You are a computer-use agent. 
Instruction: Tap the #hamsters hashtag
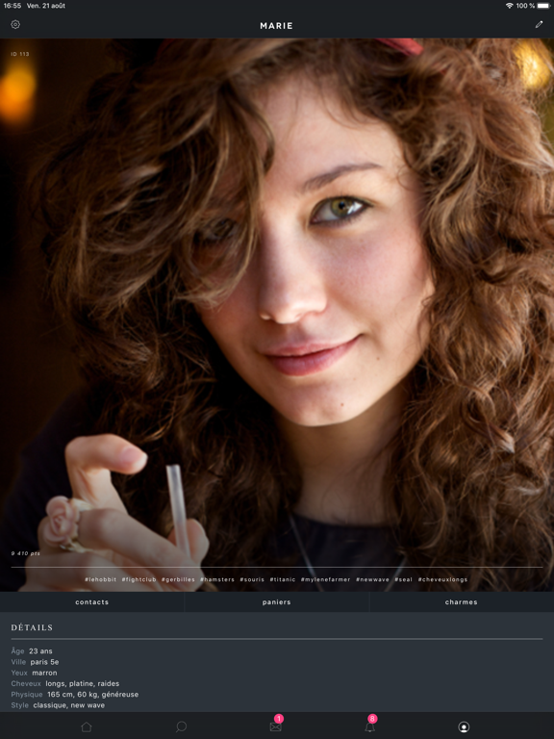click(x=217, y=579)
